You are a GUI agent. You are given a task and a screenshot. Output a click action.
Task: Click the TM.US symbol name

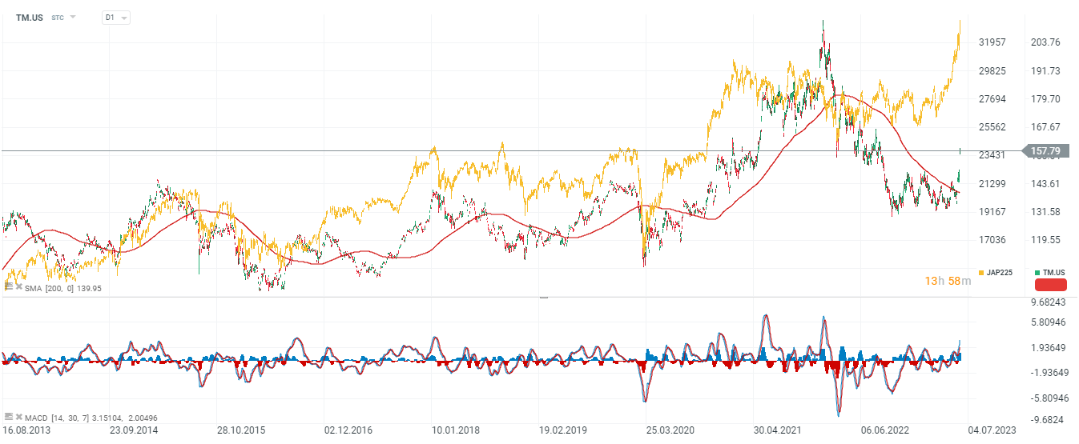(x=30, y=17)
